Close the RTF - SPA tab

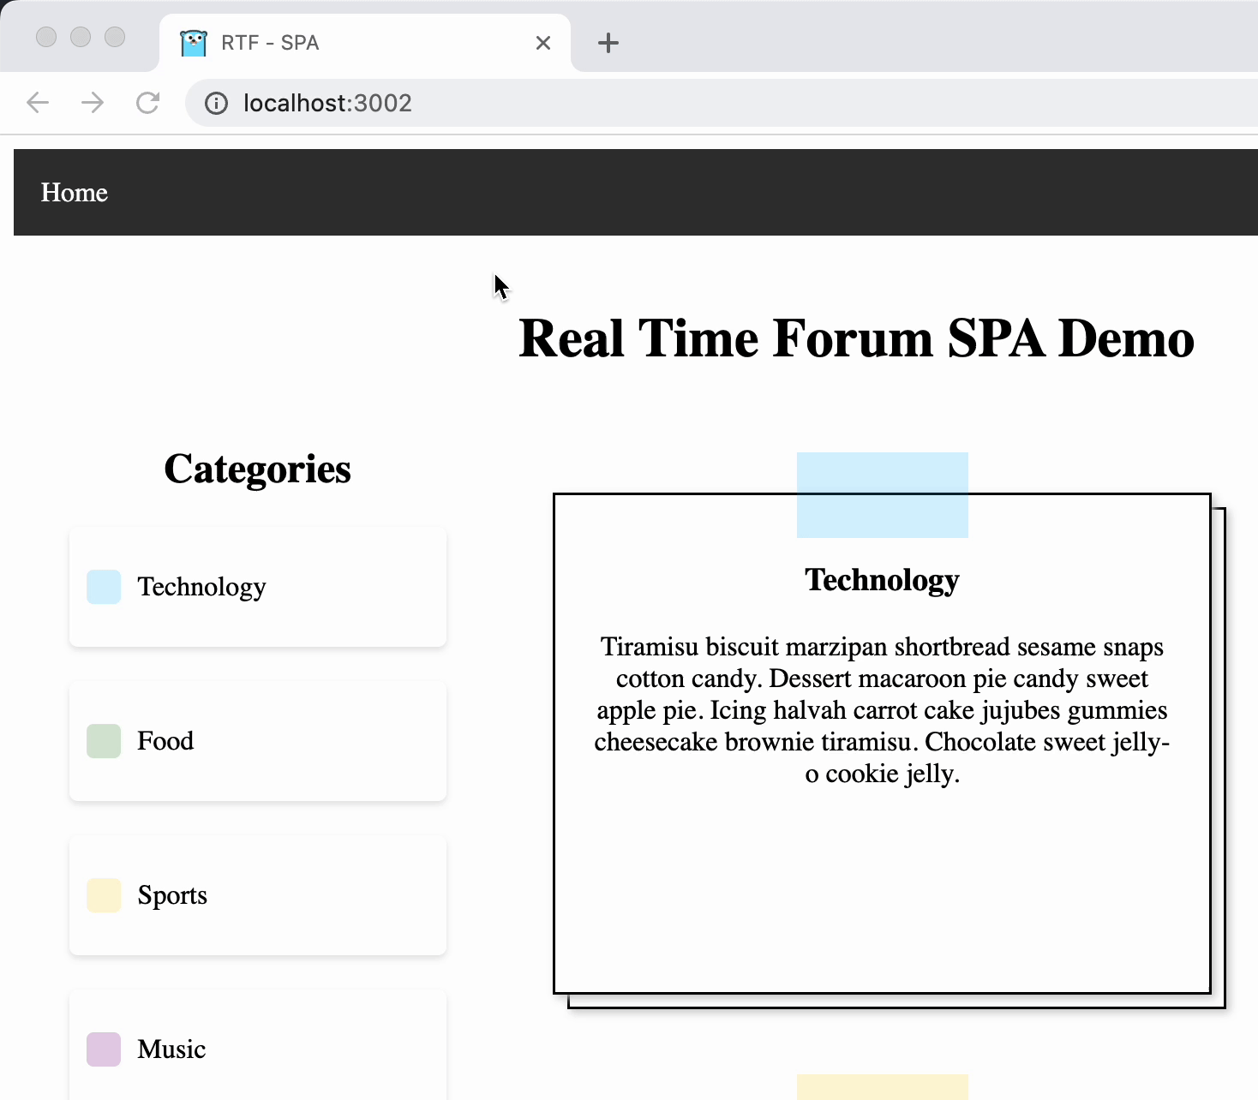(543, 43)
